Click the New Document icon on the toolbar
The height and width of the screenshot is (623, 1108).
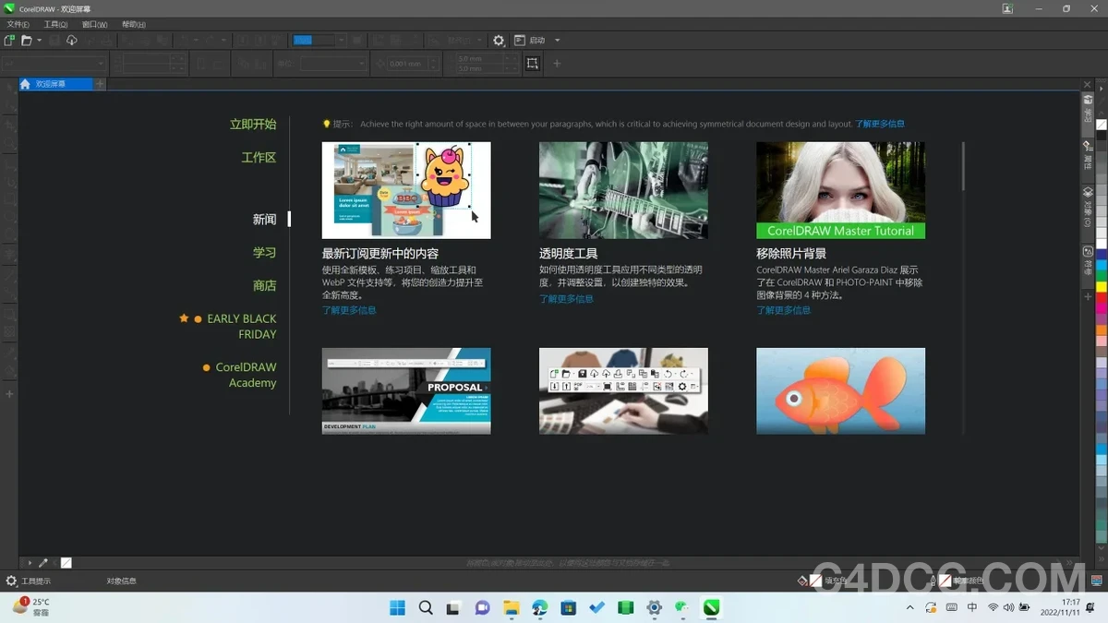click(8, 40)
